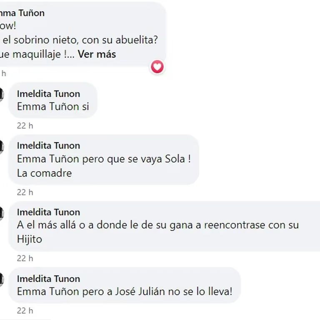Click the "22 h" timestamp below the "Hijito" comment
Viewport: 320px width, 320px height.
click(x=25, y=259)
